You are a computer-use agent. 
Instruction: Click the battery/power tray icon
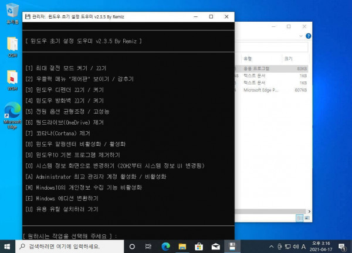(x=279, y=247)
